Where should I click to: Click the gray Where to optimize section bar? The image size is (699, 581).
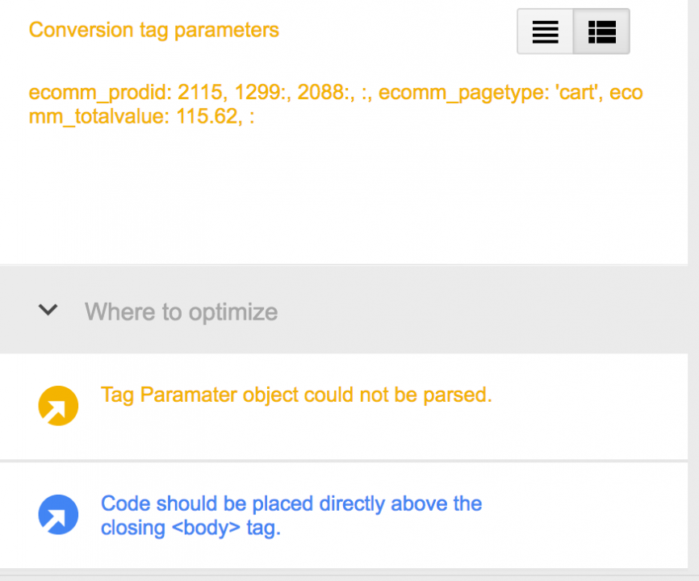[344, 310]
